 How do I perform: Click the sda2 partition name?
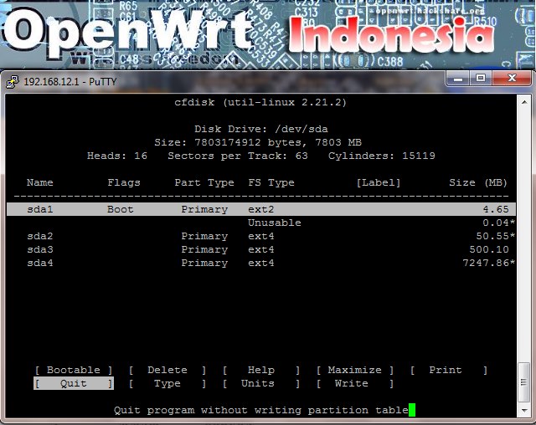coord(40,236)
